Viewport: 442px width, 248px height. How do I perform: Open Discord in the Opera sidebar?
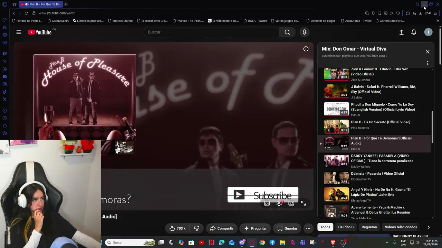click(x=4, y=76)
